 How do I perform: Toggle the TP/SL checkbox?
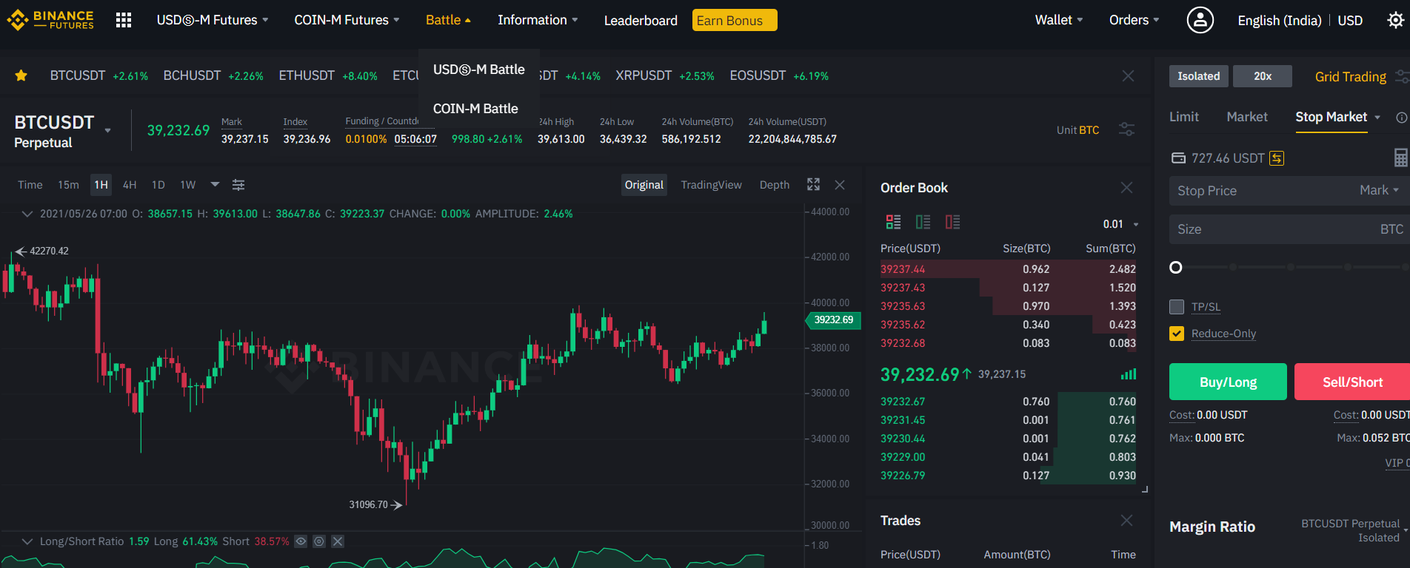[1177, 307]
